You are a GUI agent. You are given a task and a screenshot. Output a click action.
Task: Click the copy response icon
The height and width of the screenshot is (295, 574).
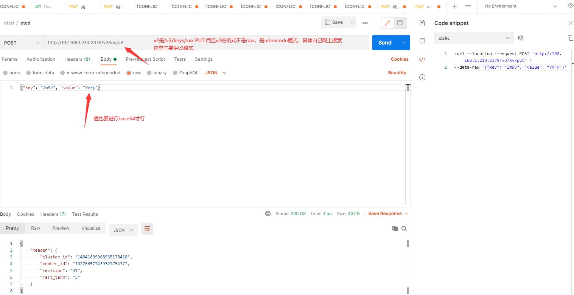coord(395,228)
